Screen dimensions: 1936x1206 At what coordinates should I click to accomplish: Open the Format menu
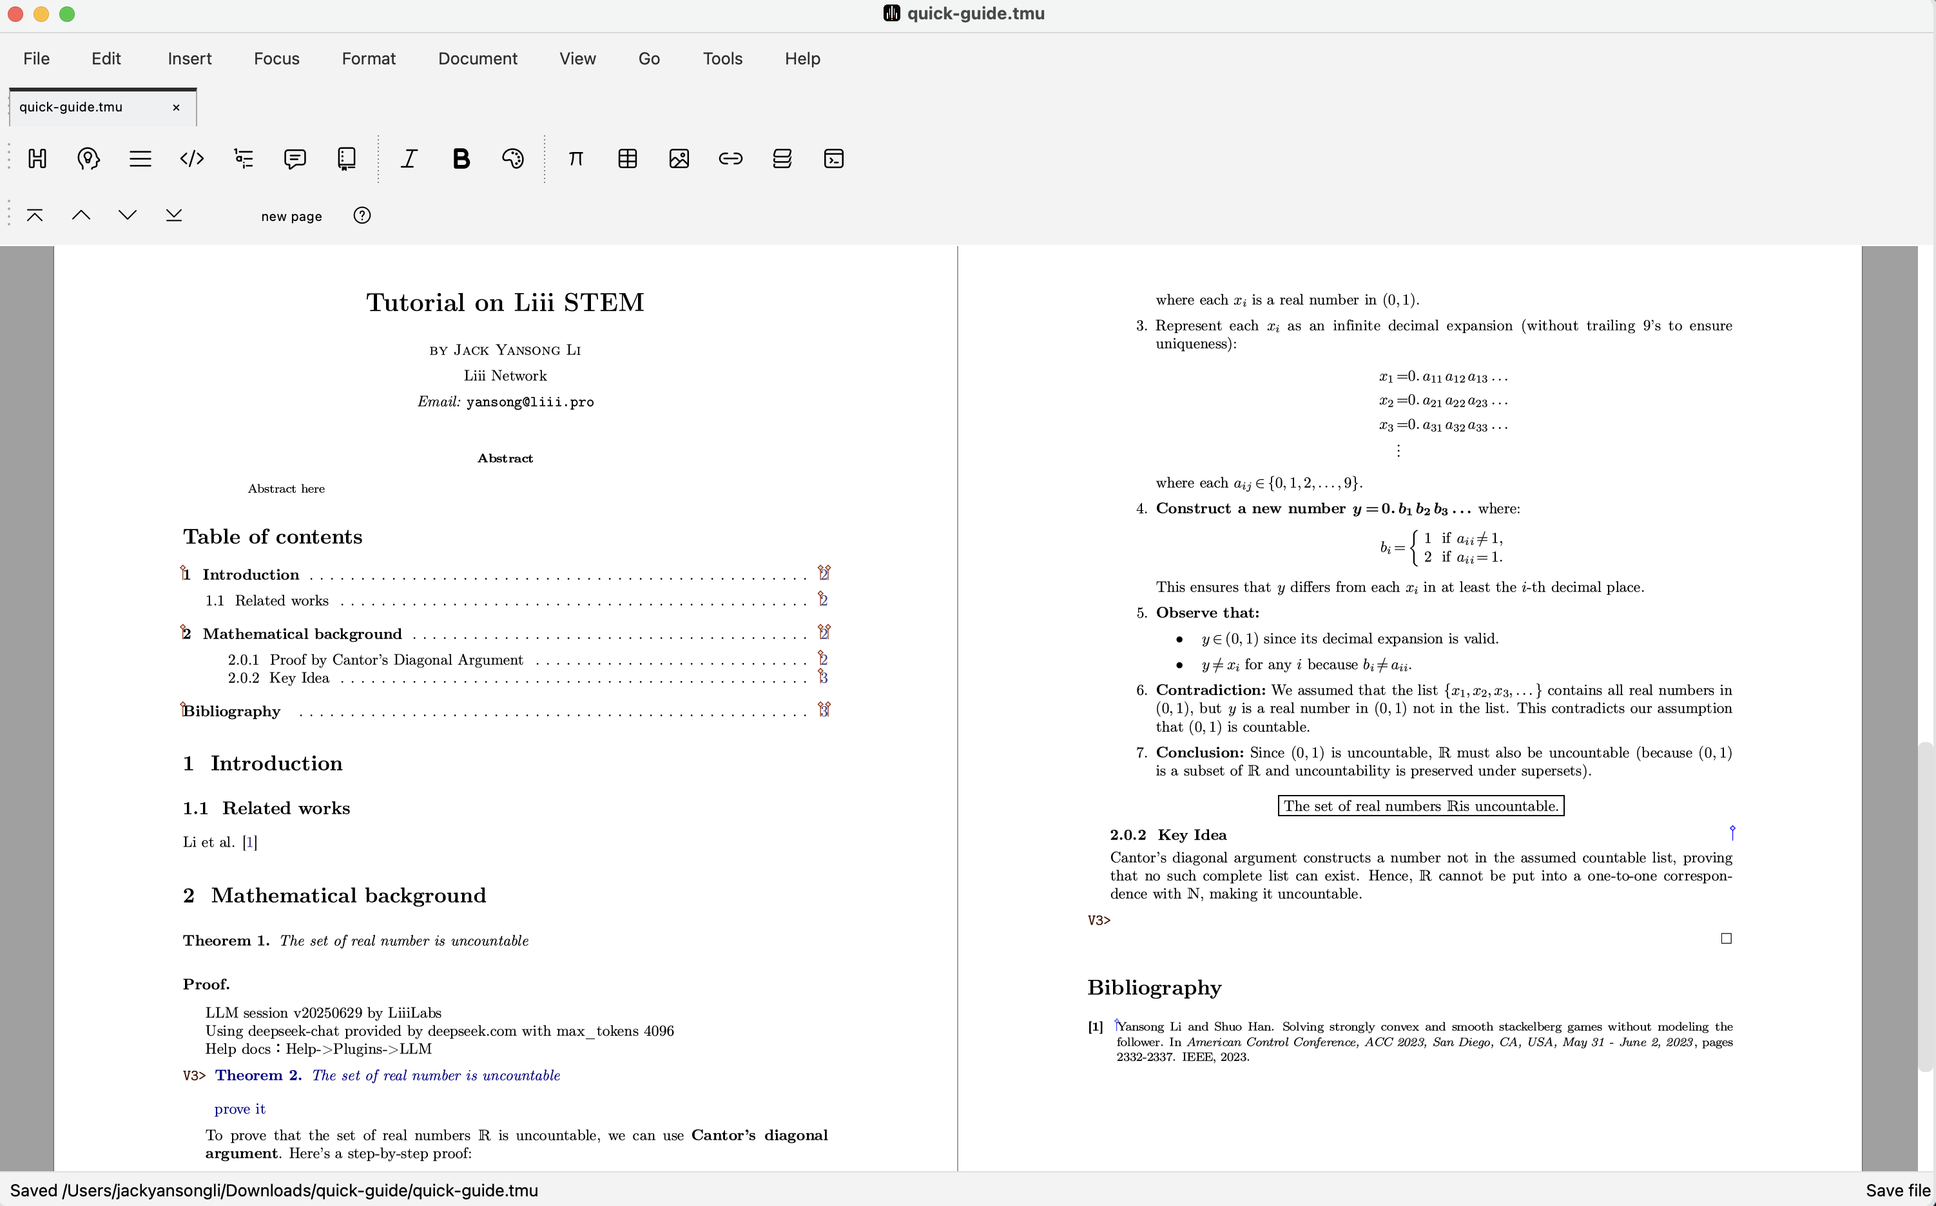(x=369, y=58)
